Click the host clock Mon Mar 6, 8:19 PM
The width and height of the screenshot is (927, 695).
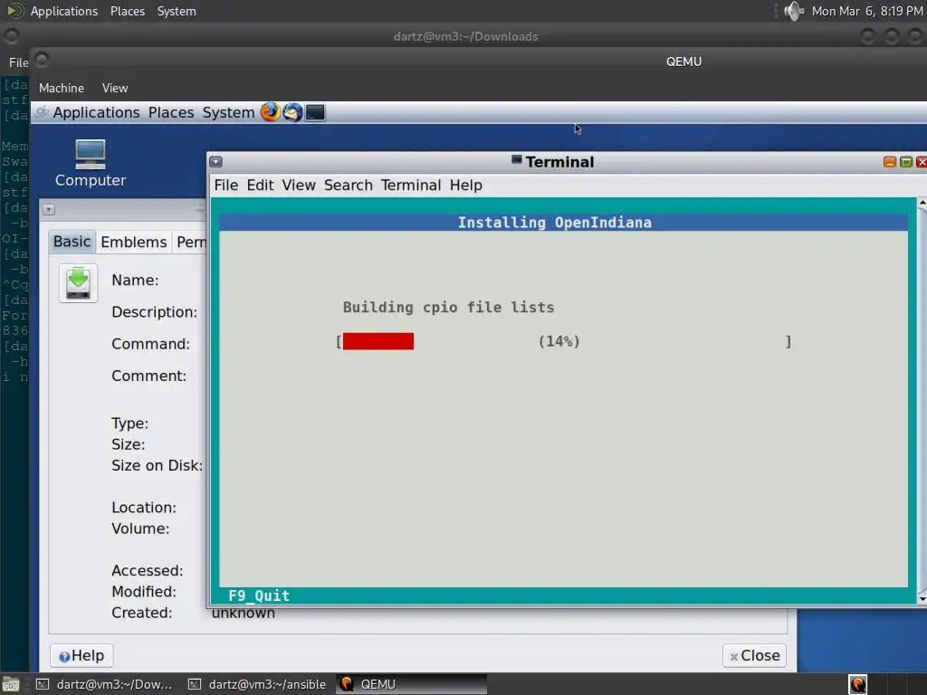pyautogui.click(x=866, y=11)
